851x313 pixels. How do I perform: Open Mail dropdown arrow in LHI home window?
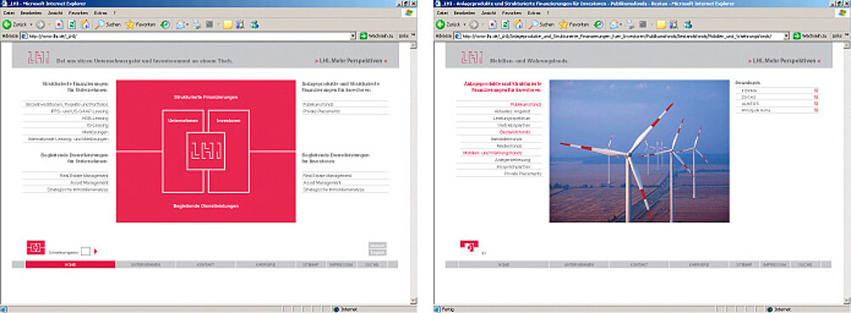188,25
